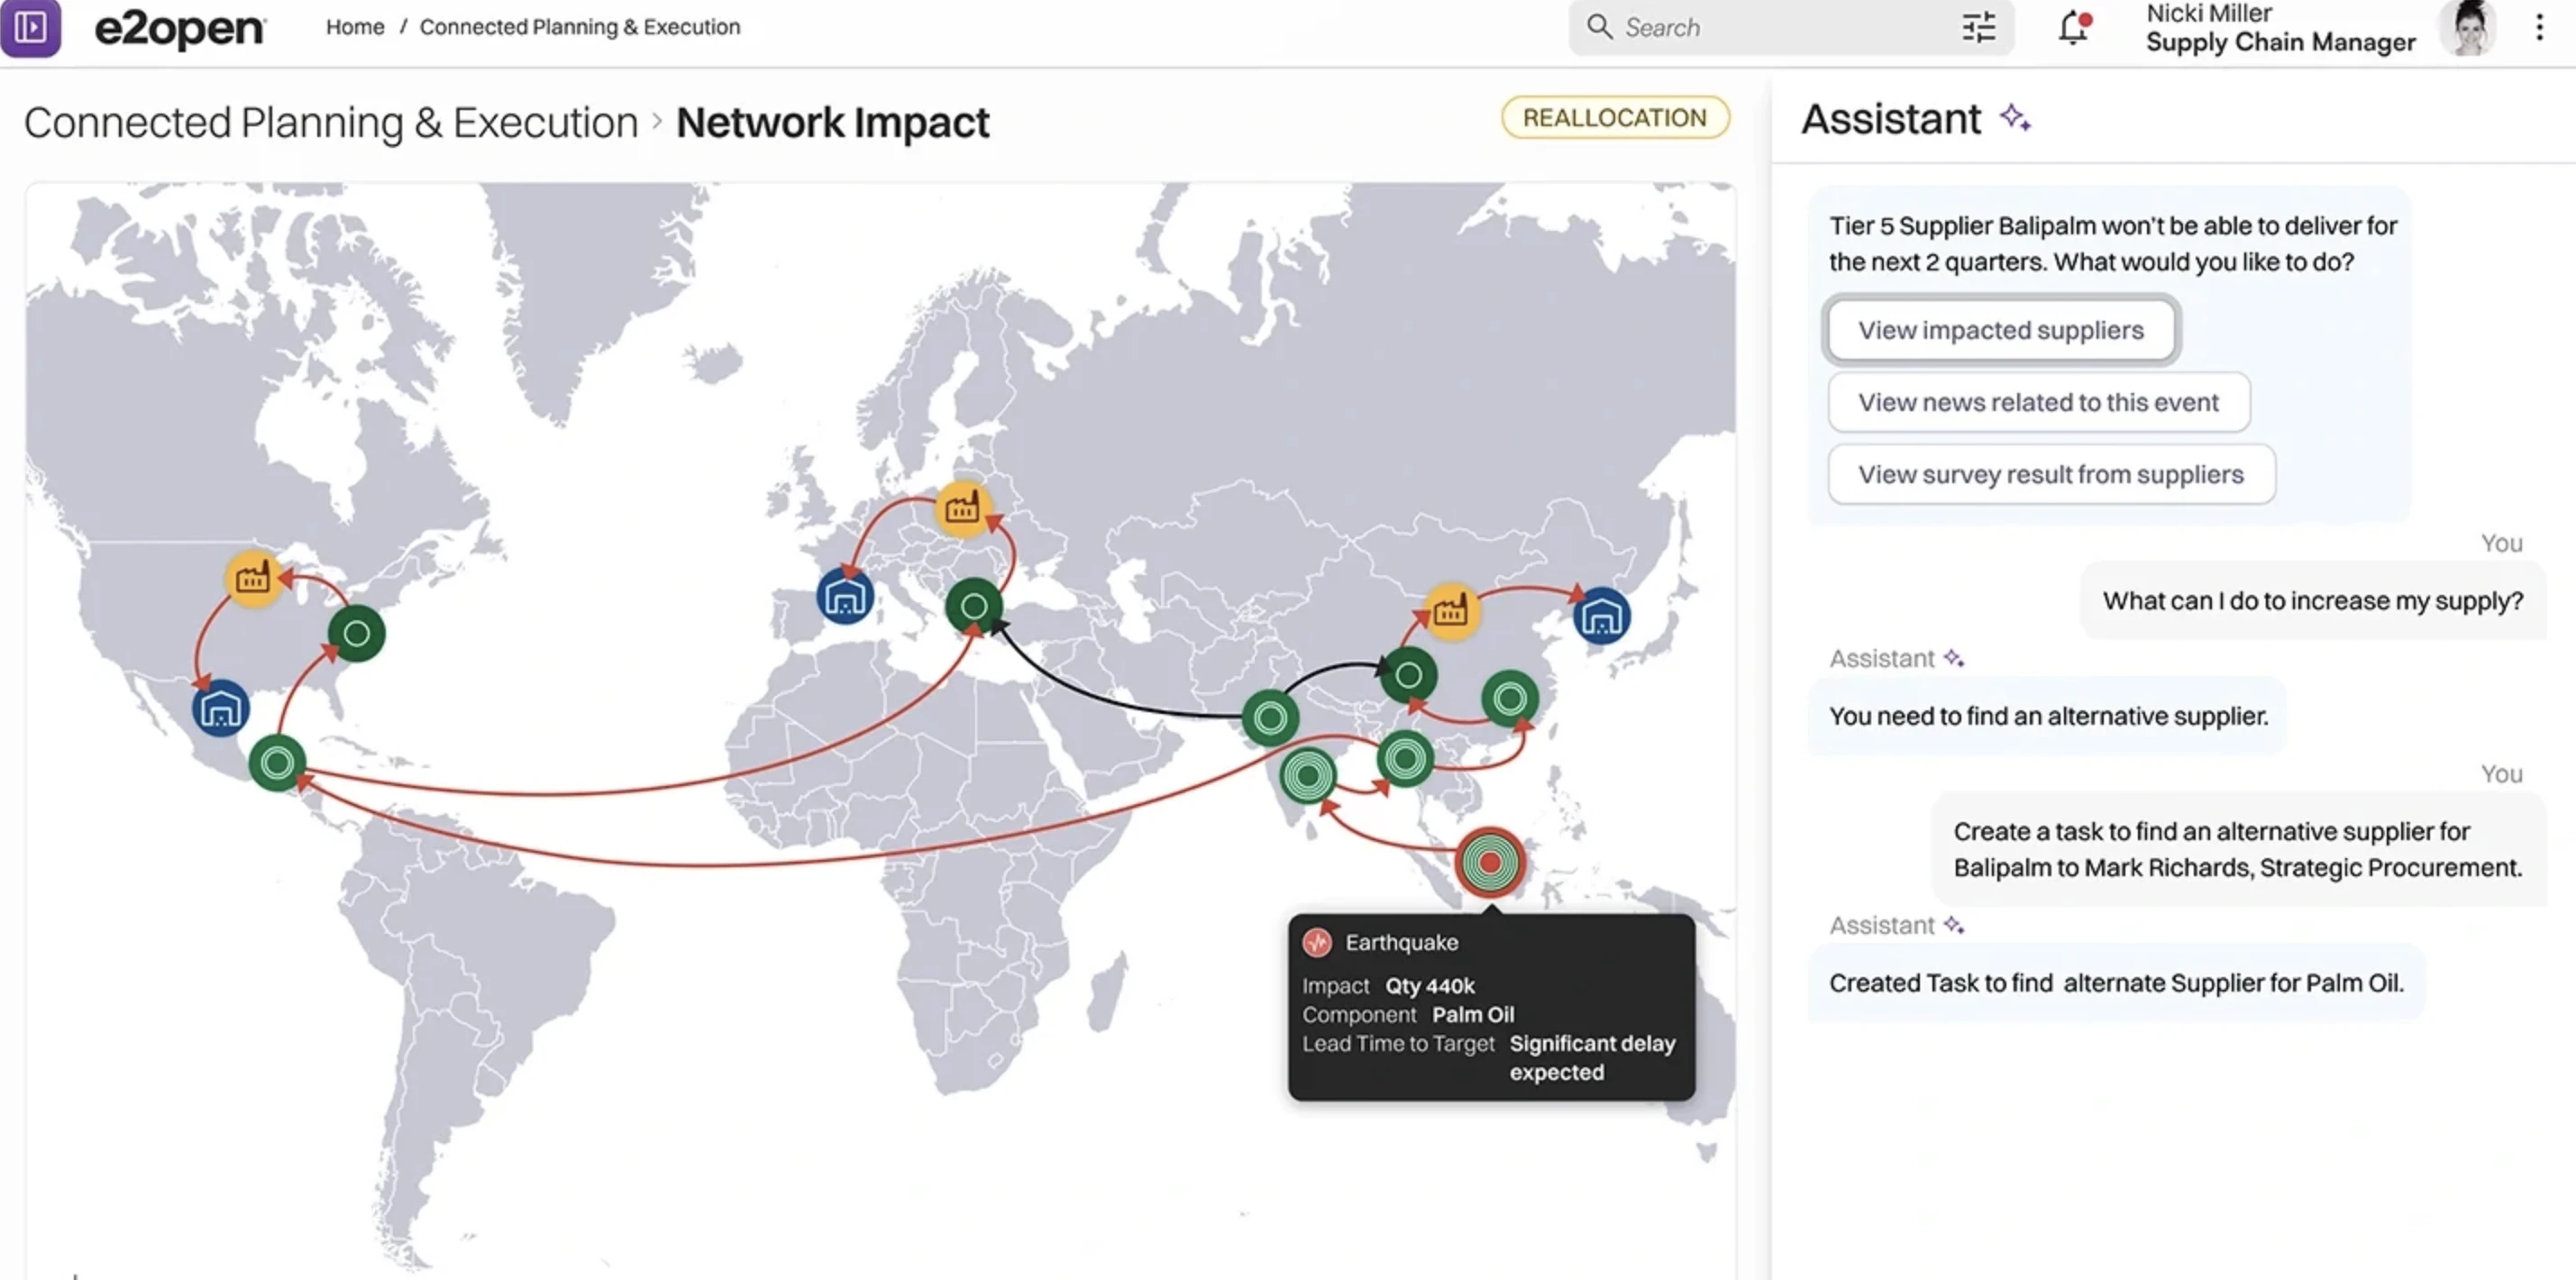Click the 'Tier 5 Supplier Balipalm' assistant message
This screenshot has height=1280, width=2576.
(x=2112, y=244)
